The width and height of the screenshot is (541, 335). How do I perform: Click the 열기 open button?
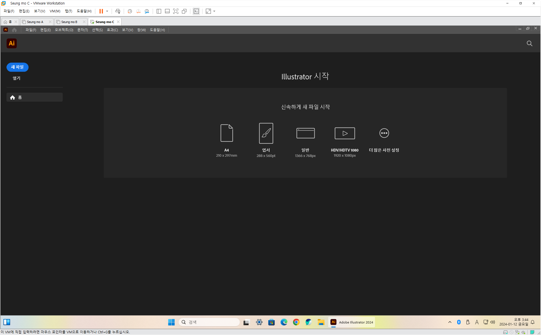point(17,78)
